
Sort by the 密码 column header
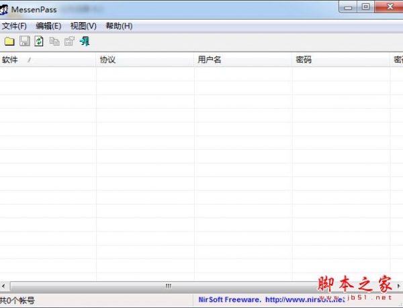341,60
